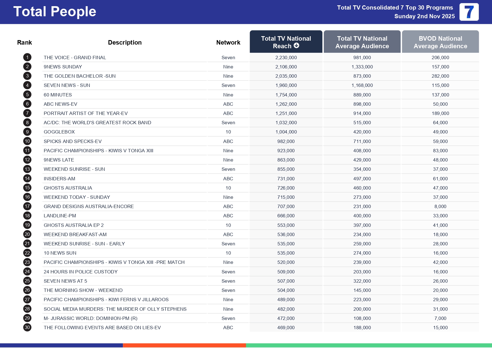Open THE VOICE - GRAND FINAL row
The width and height of the screenshot is (492, 348).
coord(75,57)
